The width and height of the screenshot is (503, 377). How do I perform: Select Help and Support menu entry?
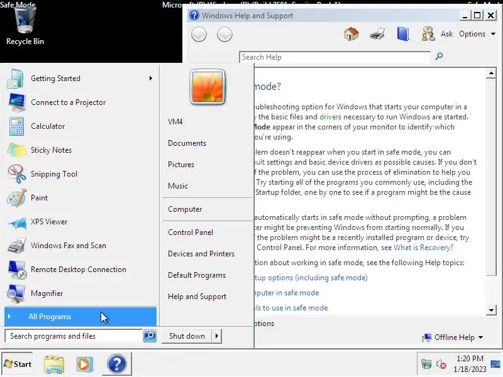197,297
